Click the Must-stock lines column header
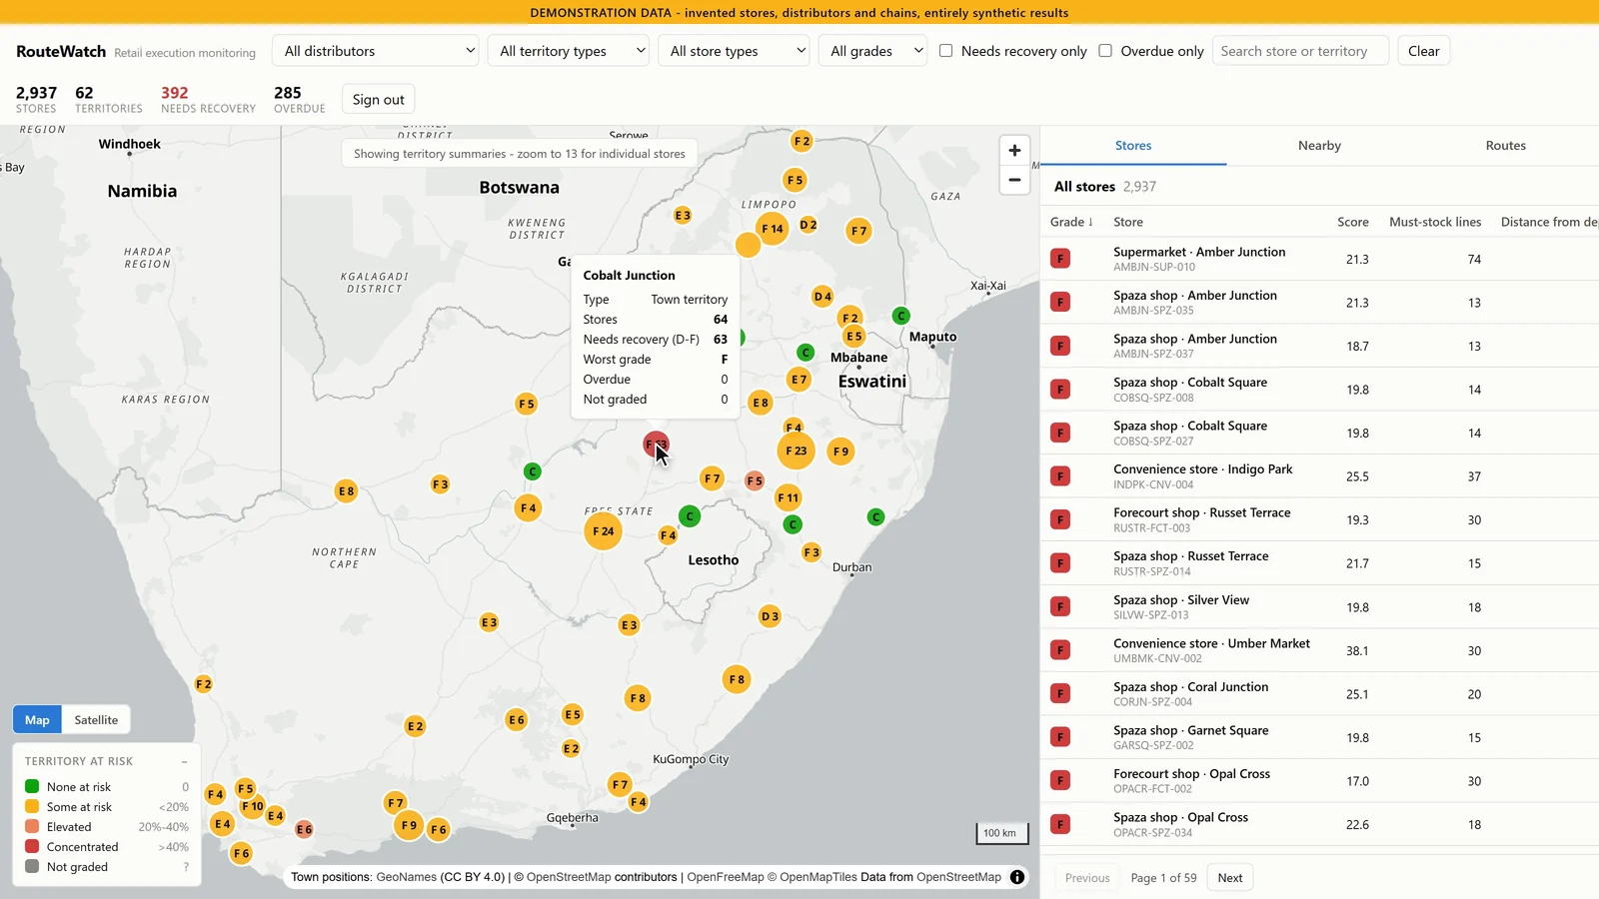The width and height of the screenshot is (1599, 899). point(1435,222)
